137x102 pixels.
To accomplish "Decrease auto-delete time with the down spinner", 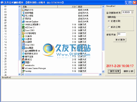I will point(133,13).
